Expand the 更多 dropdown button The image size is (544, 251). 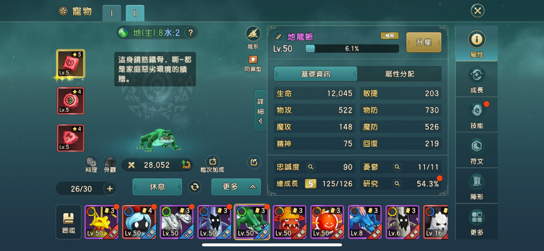(236, 187)
